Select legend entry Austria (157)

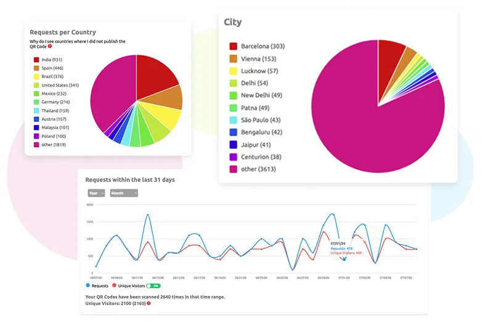pos(51,119)
